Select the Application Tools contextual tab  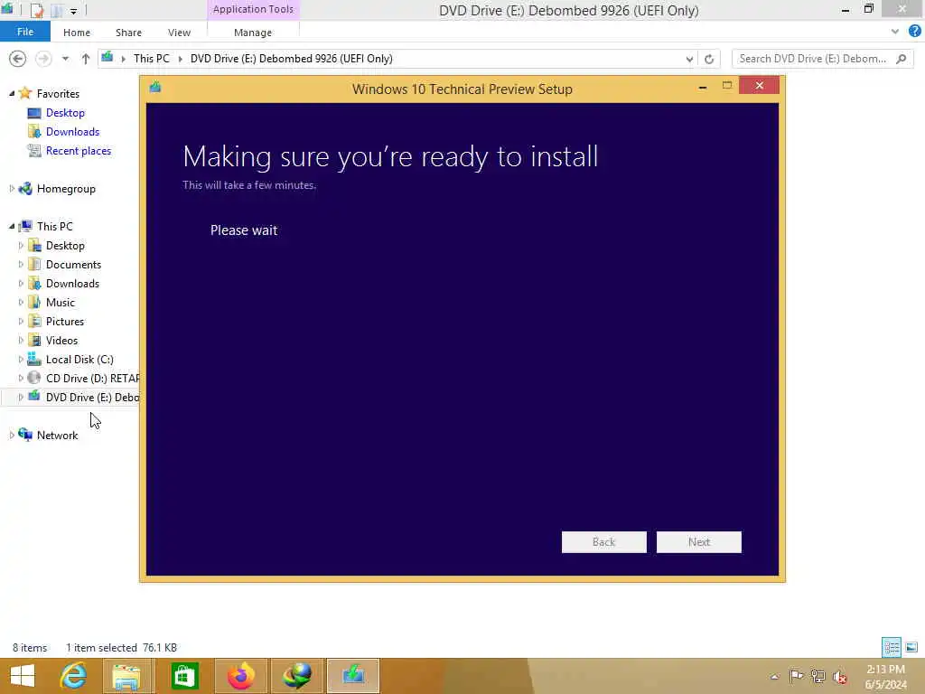point(253,9)
